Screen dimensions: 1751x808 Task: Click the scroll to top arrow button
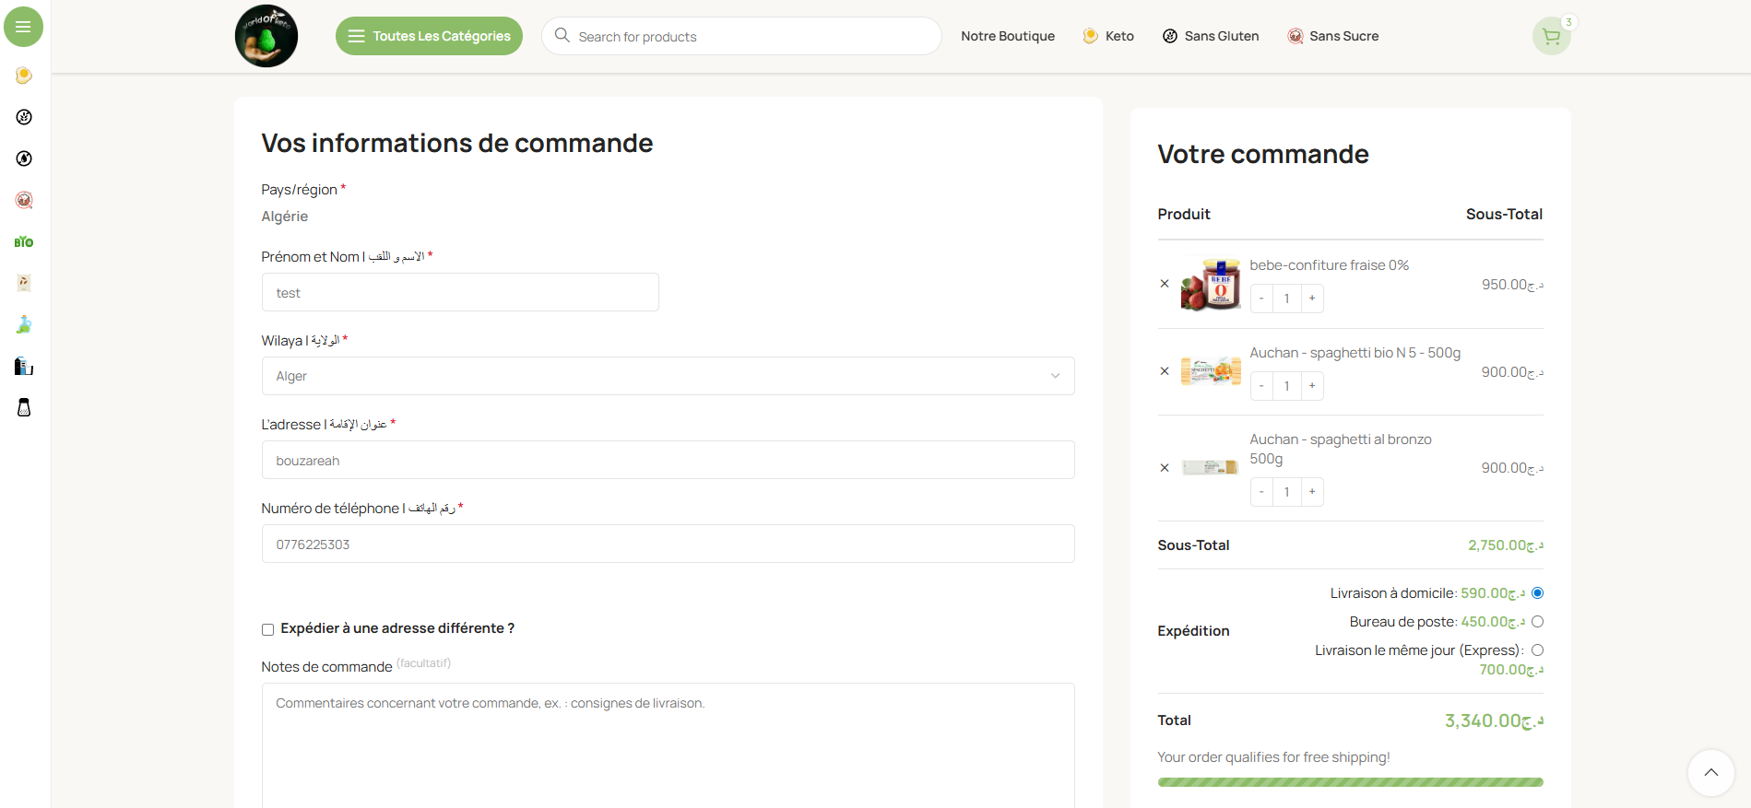tap(1710, 772)
